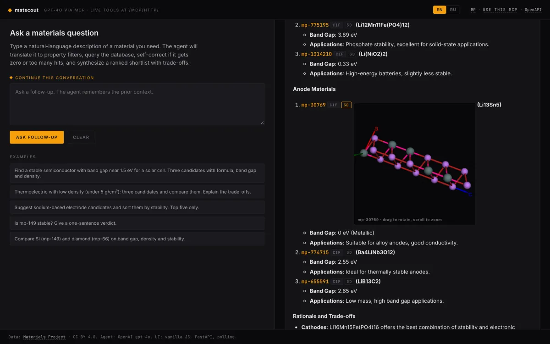Screen dimensions: 550x344
Task: Open the MP link in header
Action: tap(473, 10)
